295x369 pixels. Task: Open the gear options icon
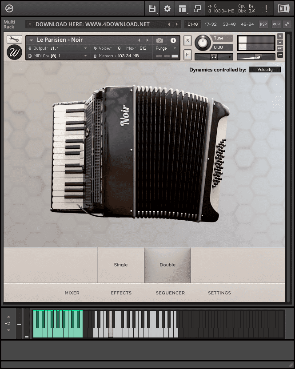pyautogui.click(x=167, y=8)
